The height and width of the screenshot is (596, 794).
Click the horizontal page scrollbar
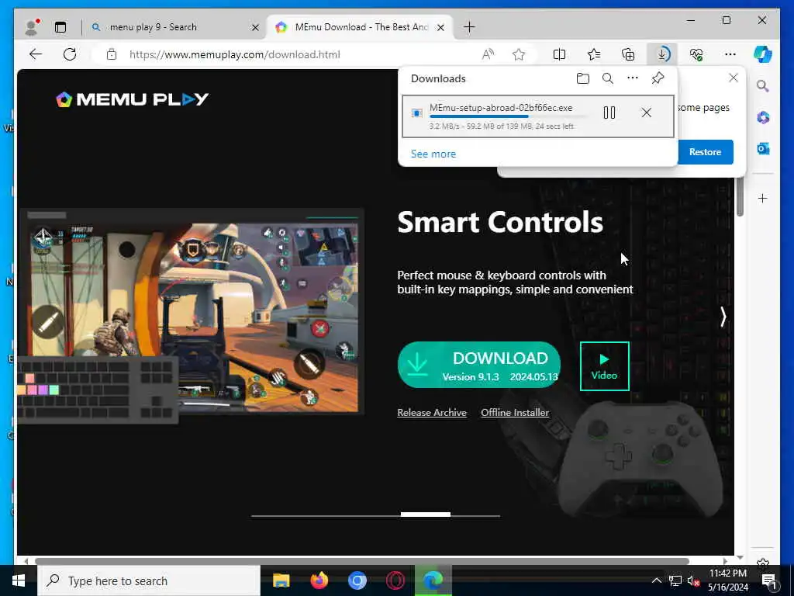pos(361,561)
